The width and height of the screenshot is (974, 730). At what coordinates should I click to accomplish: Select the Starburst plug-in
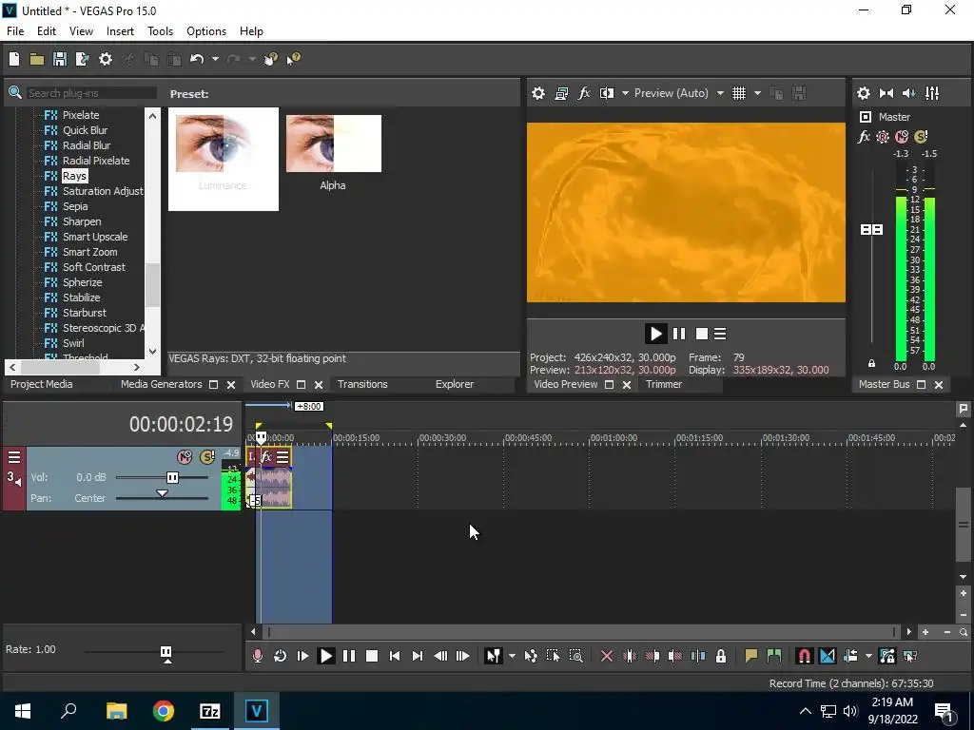coord(84,313)
